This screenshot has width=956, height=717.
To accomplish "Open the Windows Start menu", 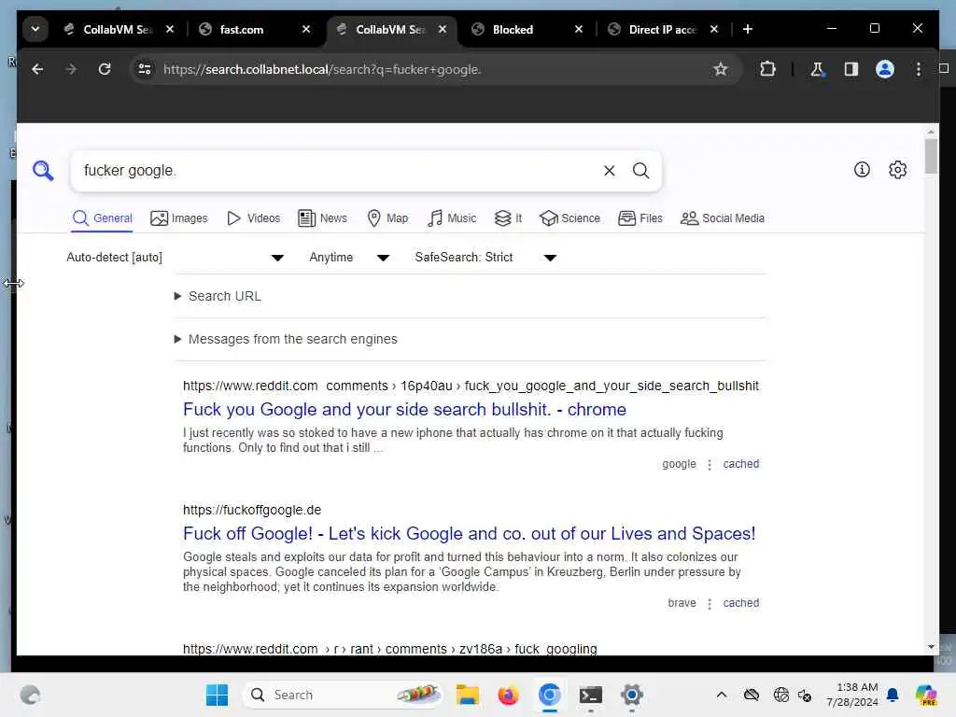I will click(x=217, y=695).
